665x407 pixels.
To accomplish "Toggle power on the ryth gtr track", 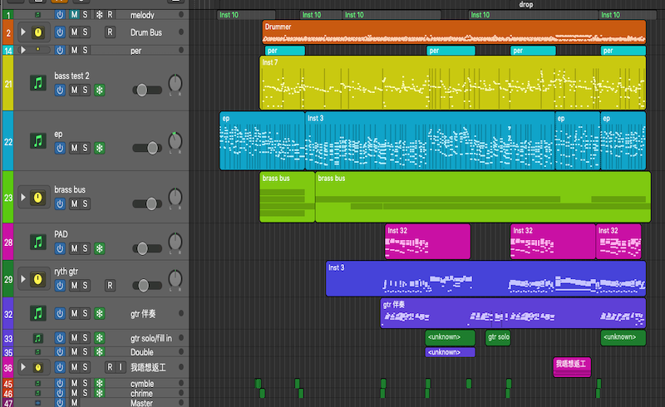I will (x=60, y=285).
